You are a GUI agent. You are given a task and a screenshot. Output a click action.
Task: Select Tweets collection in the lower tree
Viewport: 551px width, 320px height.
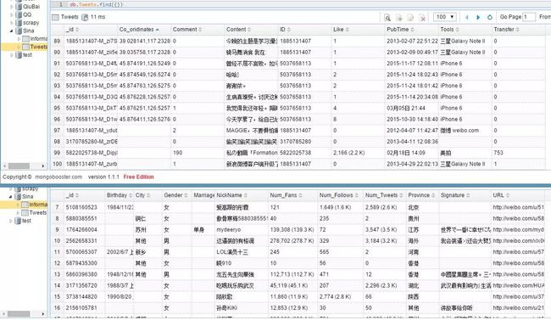[x=38, y=213]
